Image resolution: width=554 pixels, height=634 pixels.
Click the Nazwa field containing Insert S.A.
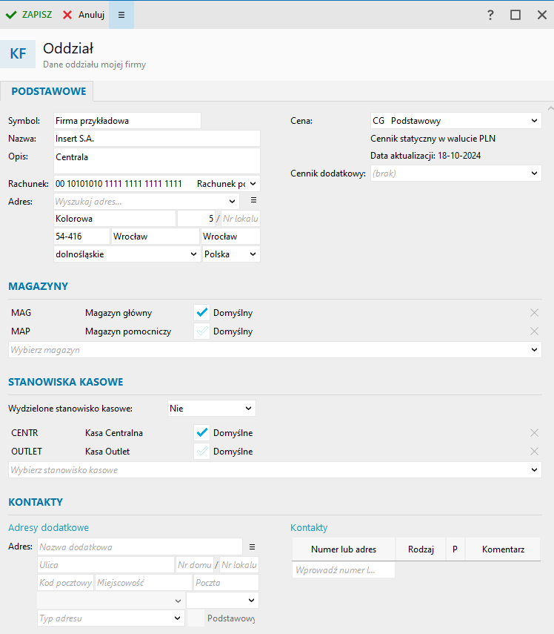(x=156, y=139)
